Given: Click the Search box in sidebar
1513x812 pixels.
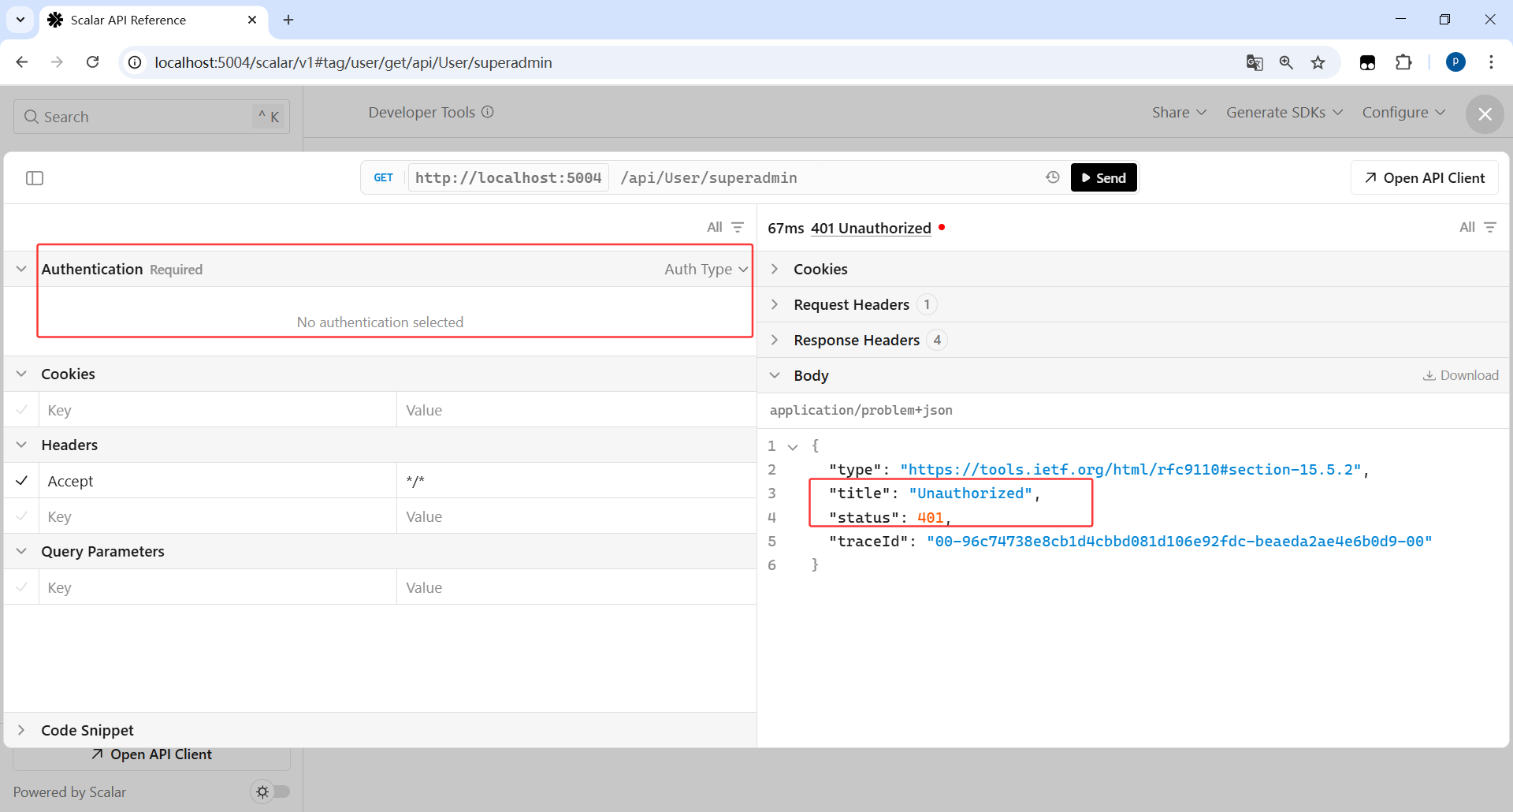Looking at the screenshot, I should [151, 117].
